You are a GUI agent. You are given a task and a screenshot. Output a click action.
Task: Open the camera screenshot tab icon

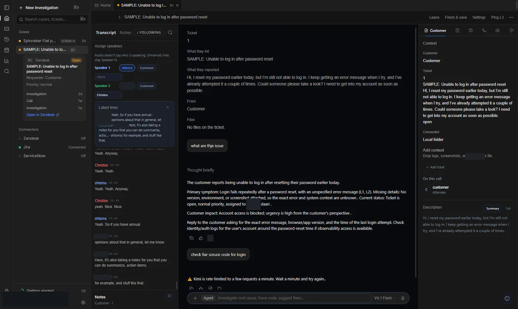point(498,30)
